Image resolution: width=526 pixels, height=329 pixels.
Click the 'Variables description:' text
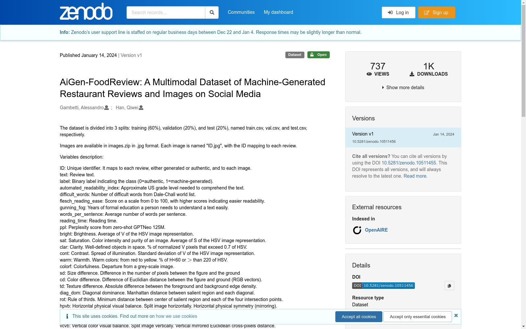[82, 157]
